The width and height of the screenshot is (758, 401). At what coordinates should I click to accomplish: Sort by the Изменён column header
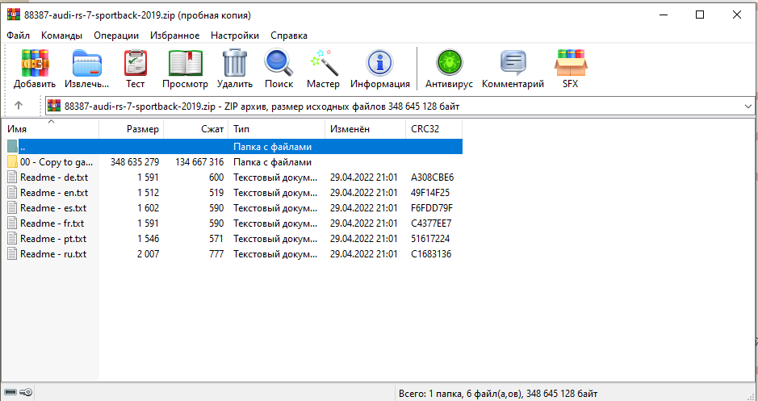coord(366,129)
